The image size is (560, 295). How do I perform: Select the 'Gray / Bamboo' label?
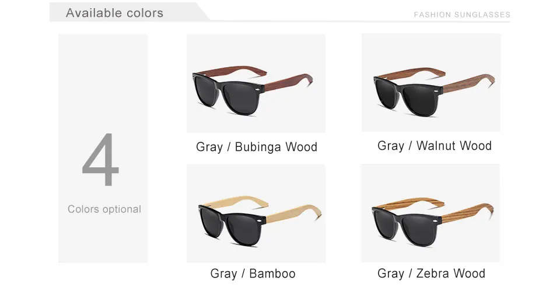coord(253,273)
